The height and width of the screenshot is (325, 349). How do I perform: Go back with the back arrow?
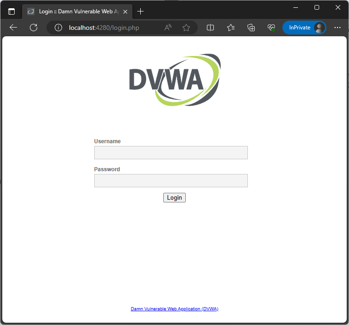(13, 28)
